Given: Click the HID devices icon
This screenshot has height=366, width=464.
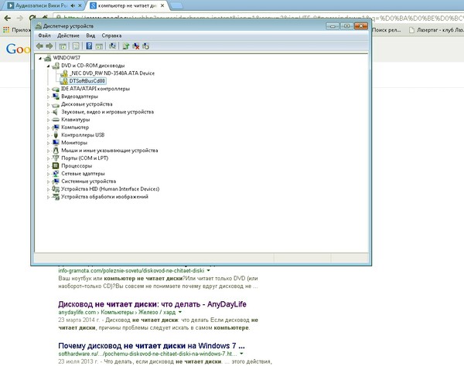Looking at the screenshot, I should pos(56,188).
